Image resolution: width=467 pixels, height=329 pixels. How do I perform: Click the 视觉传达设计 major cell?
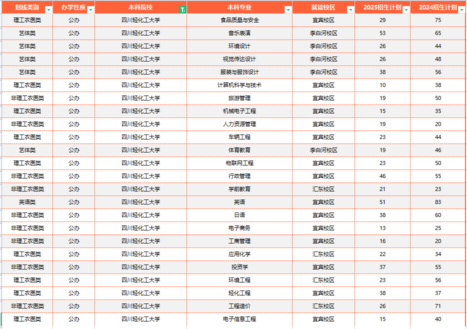239,59
